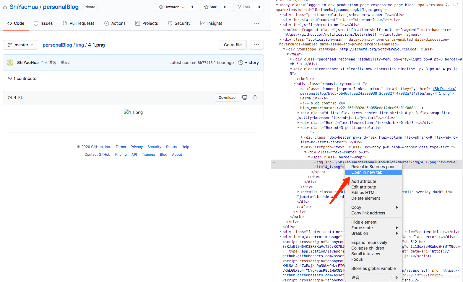
Task: Open the display source blob monitor icon
Action: [245, 98]
